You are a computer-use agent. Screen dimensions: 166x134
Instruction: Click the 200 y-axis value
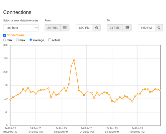(5, 72)
